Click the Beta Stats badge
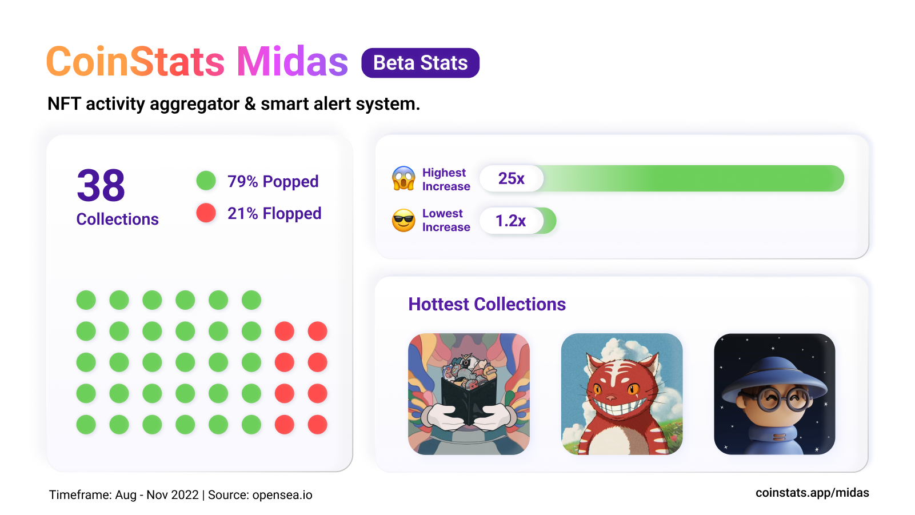Image resolution: width=915 pixels, height=515 pixels. pyautogui.click(x=421, y=63)
